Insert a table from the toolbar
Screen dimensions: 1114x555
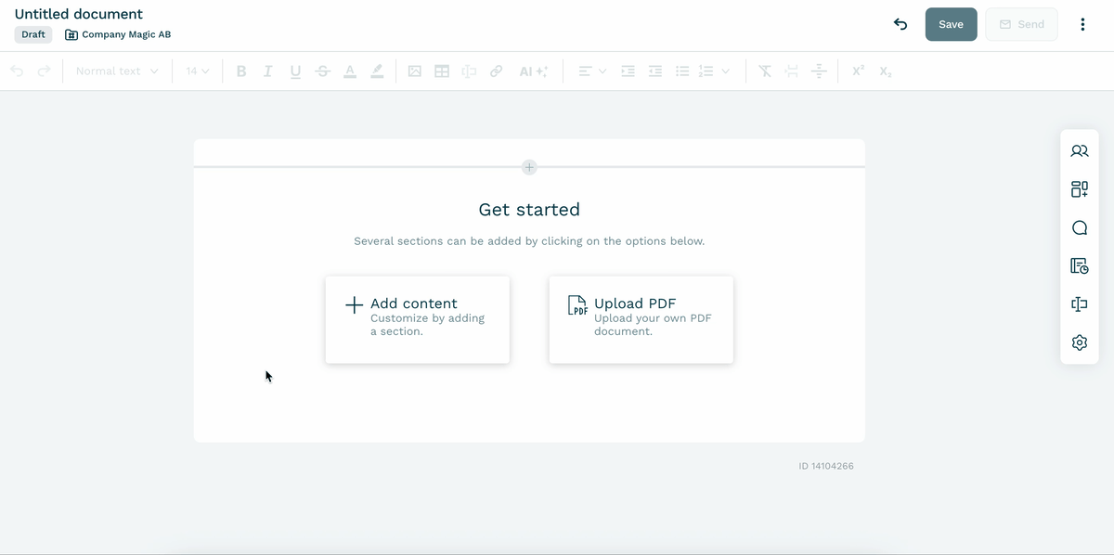pyautogui.click(x=442, y=71)
